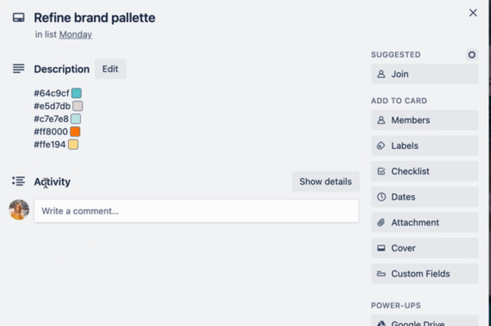Open Custom Fields option
491x326 pixels.
[425, 274]
